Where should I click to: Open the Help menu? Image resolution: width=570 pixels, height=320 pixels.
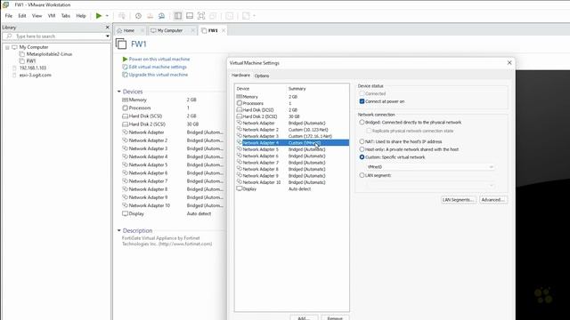(x=81, y=16)
